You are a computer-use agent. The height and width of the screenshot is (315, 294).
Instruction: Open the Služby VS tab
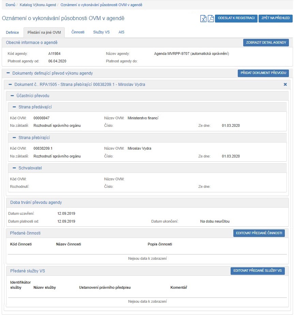pyautogui.click(x=101, y=32)
